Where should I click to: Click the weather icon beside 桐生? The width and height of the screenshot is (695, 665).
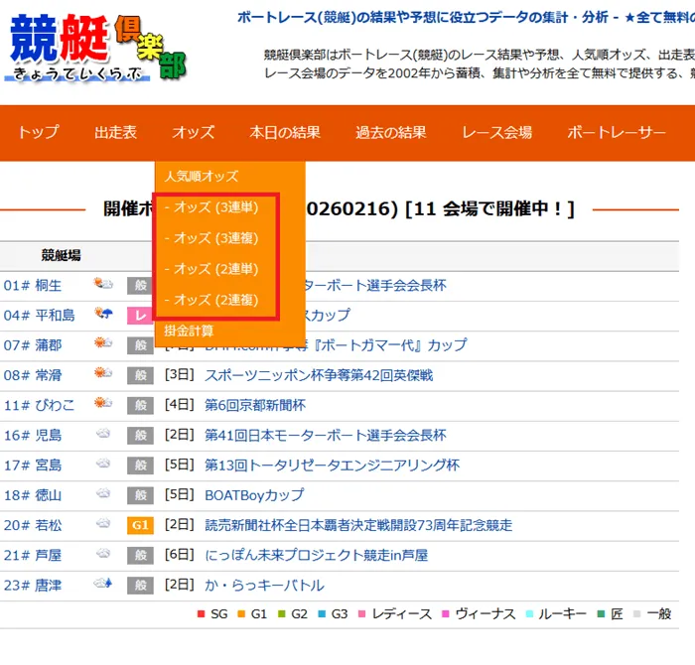pyautogui.click(x=102, y=285)
